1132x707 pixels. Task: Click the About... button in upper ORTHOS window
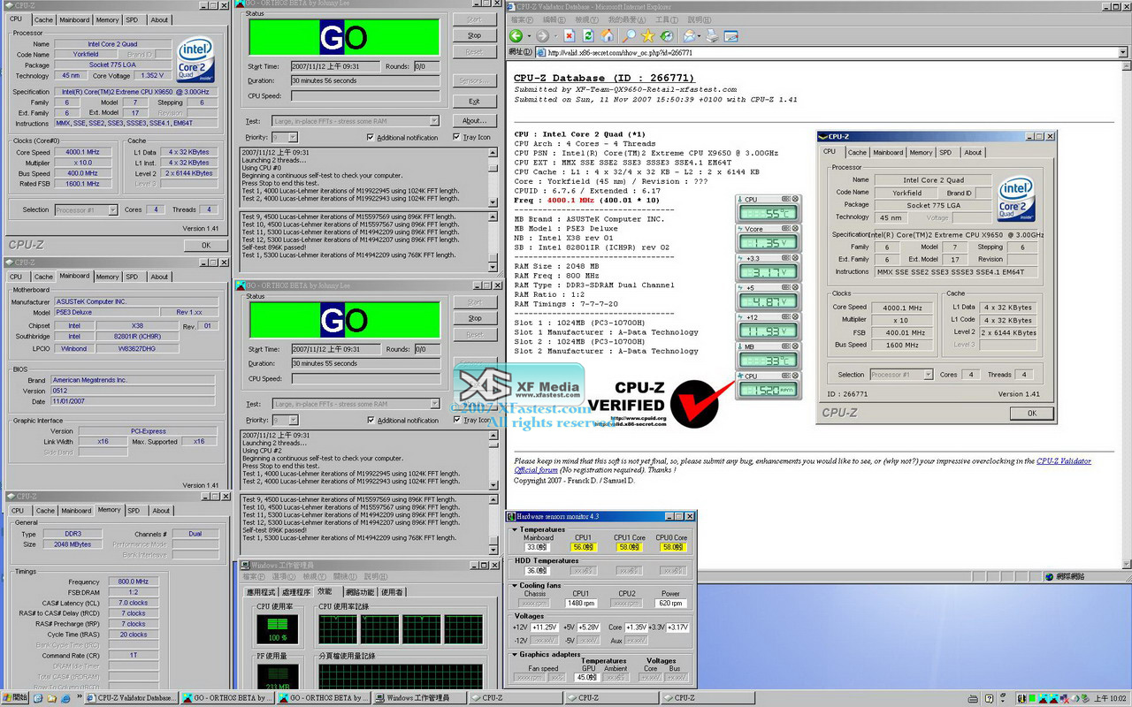475,120
